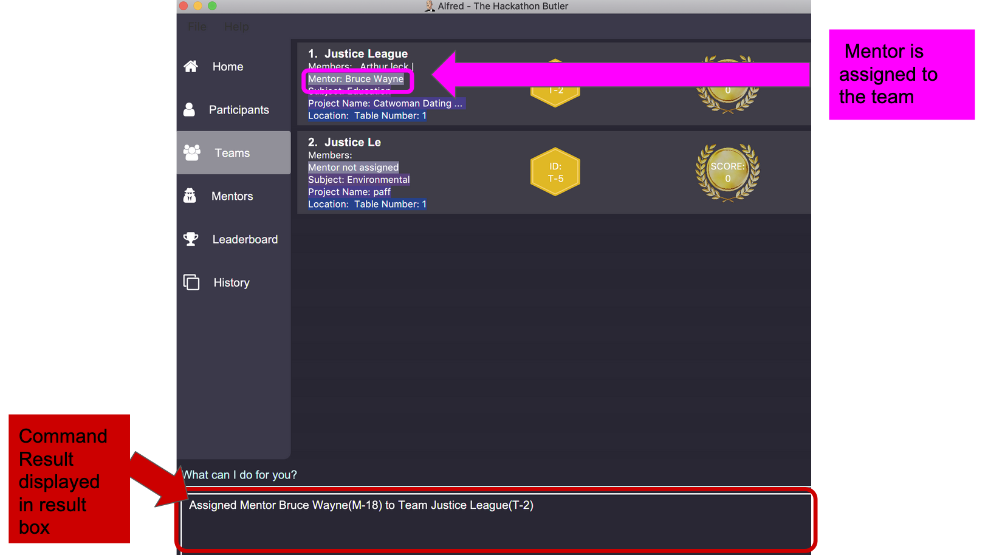Select the Teams section label
The width and height of the screenshot is (988, 555).
(x=232, y=153)
